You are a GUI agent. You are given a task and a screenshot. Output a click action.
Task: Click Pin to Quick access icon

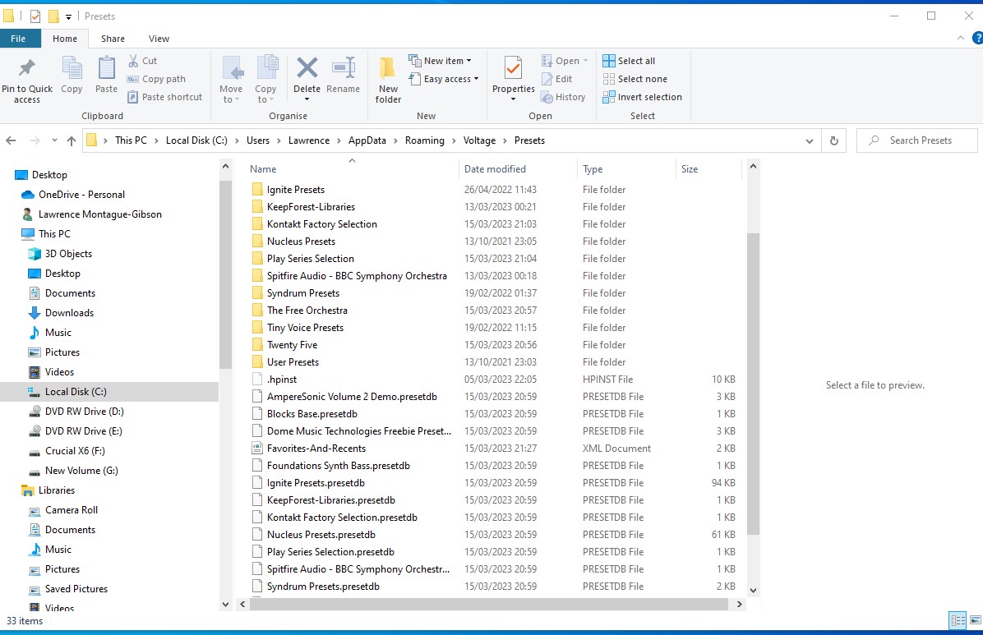27,67
